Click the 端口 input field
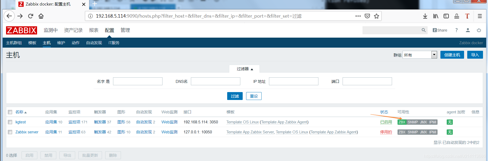Image resolution: width=488 pixels, height=161 pixels. (x=367, y=81)
